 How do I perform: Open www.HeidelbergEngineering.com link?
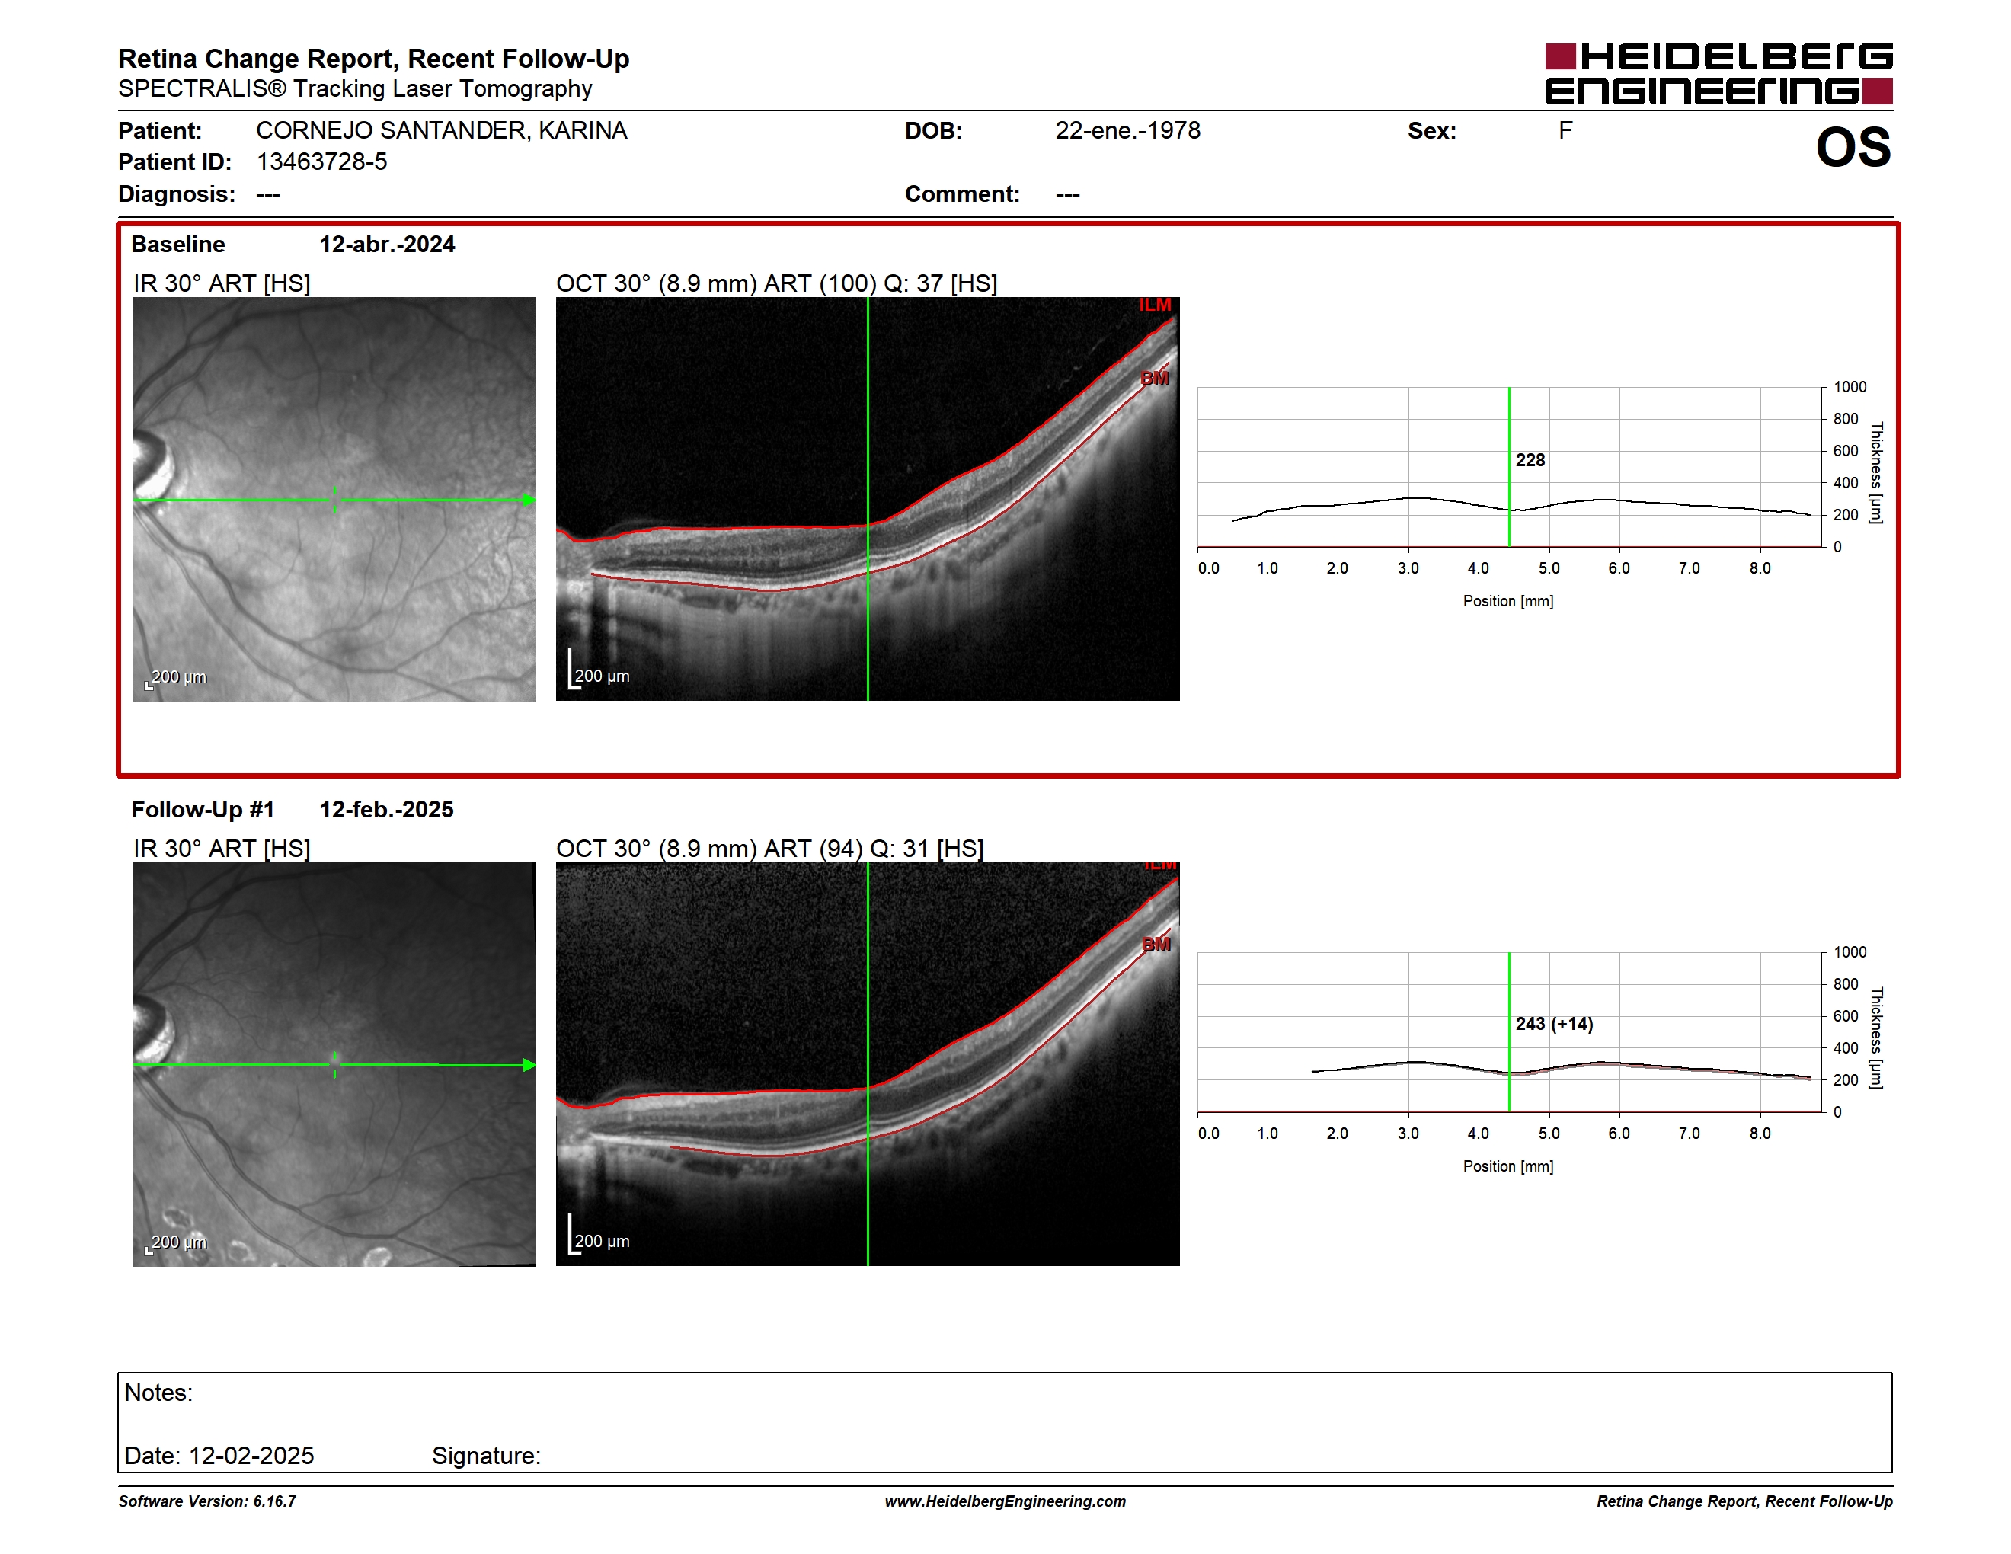[x=1005, y=1501]
